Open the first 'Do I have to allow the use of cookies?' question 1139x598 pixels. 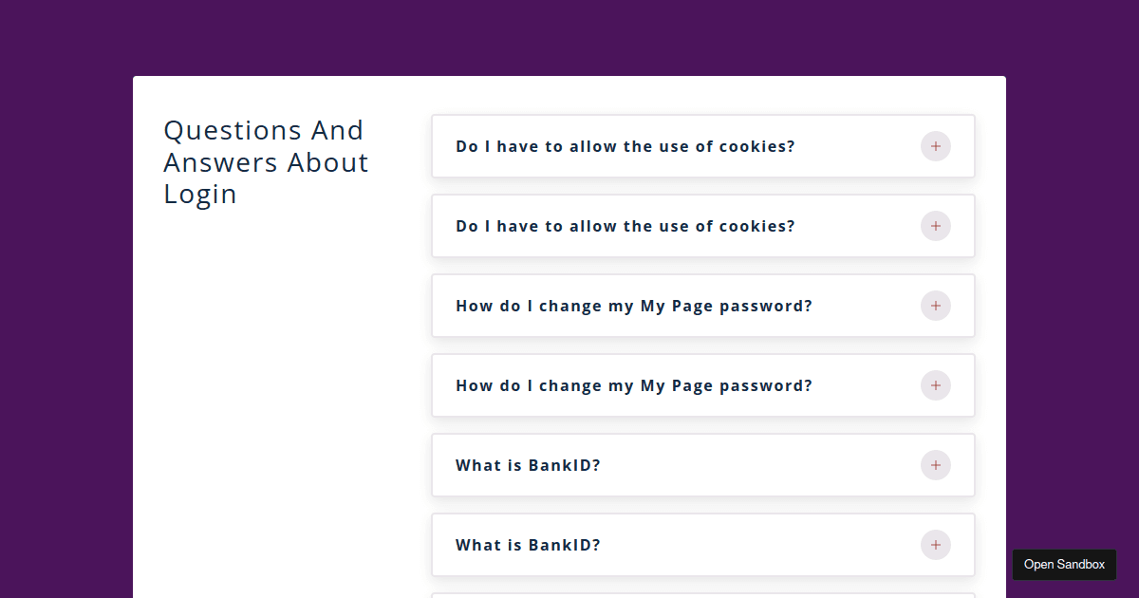pyautogui.click(x=625, y=146)
